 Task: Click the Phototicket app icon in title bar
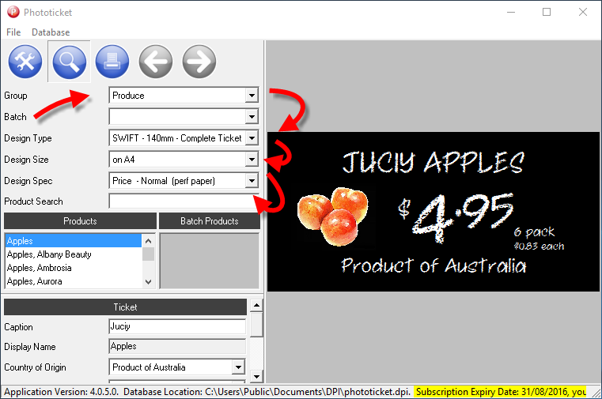(12, 12)
